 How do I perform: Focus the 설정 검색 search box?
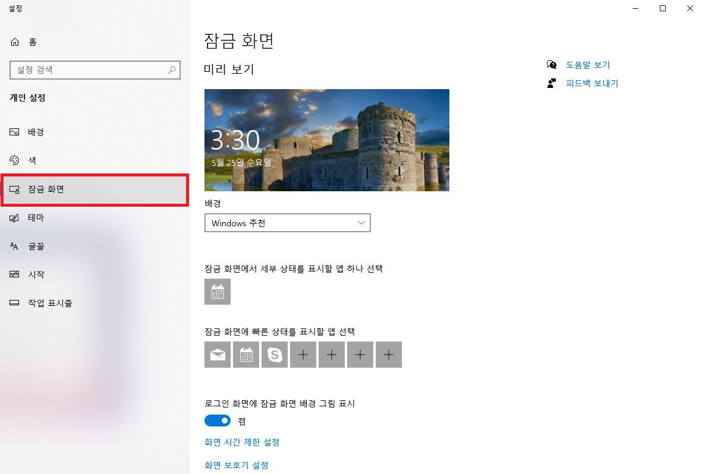point(95,70)
